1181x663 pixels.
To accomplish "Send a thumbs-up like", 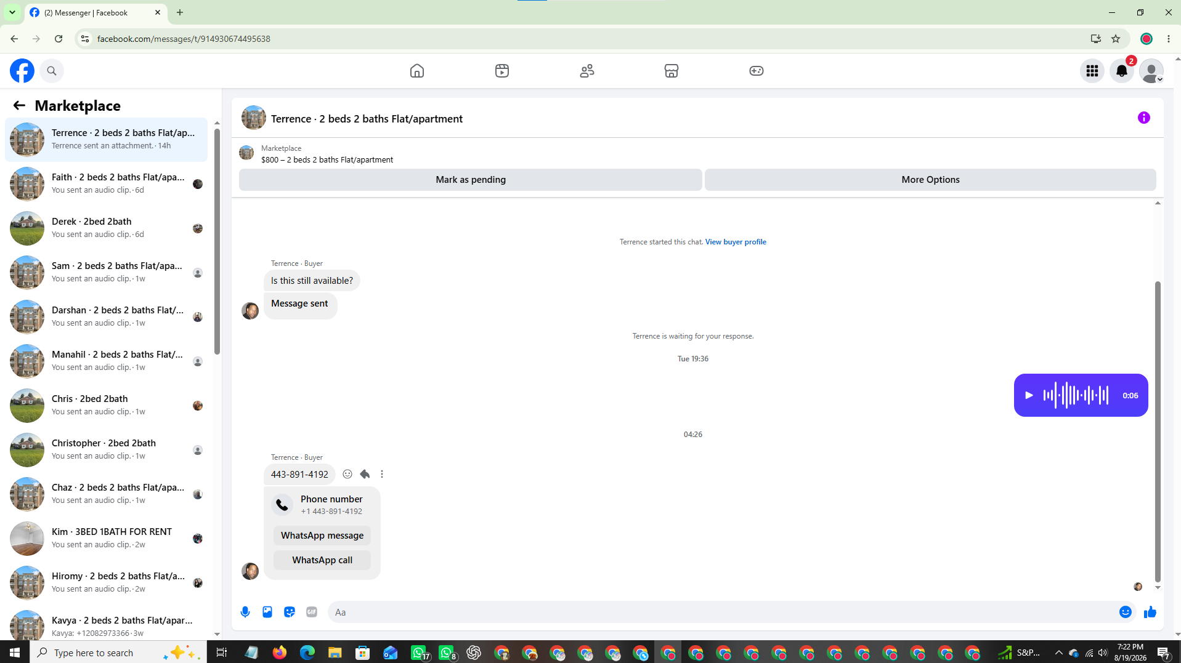I will (x=1150, y=612).
